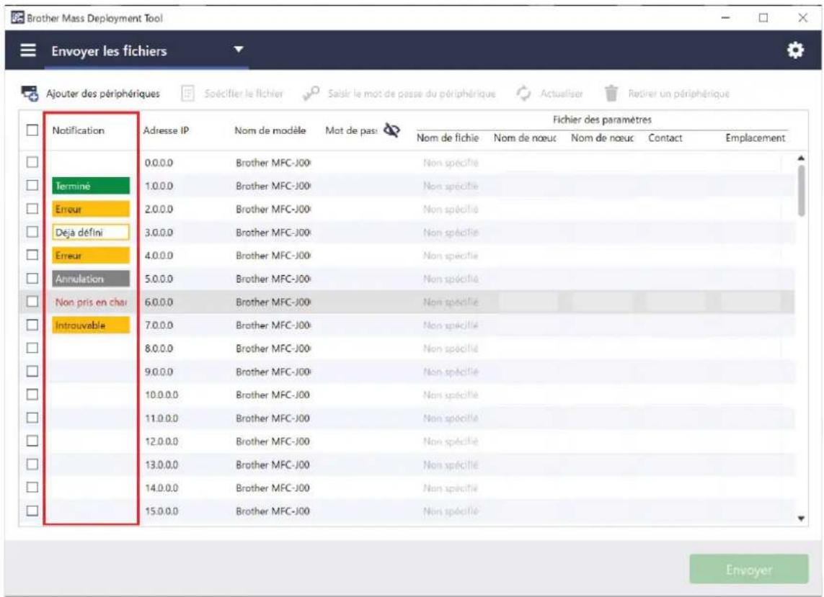This screenshot has width=824, height=597.
Task: Close the Brother Mass Deployment Tool window
Action: (x=803, y=18)
